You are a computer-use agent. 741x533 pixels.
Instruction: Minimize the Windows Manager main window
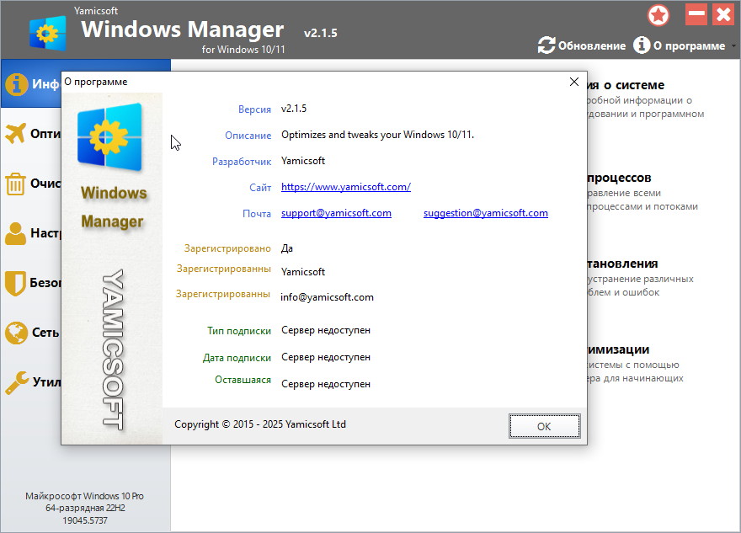click(x=696, y=14)
